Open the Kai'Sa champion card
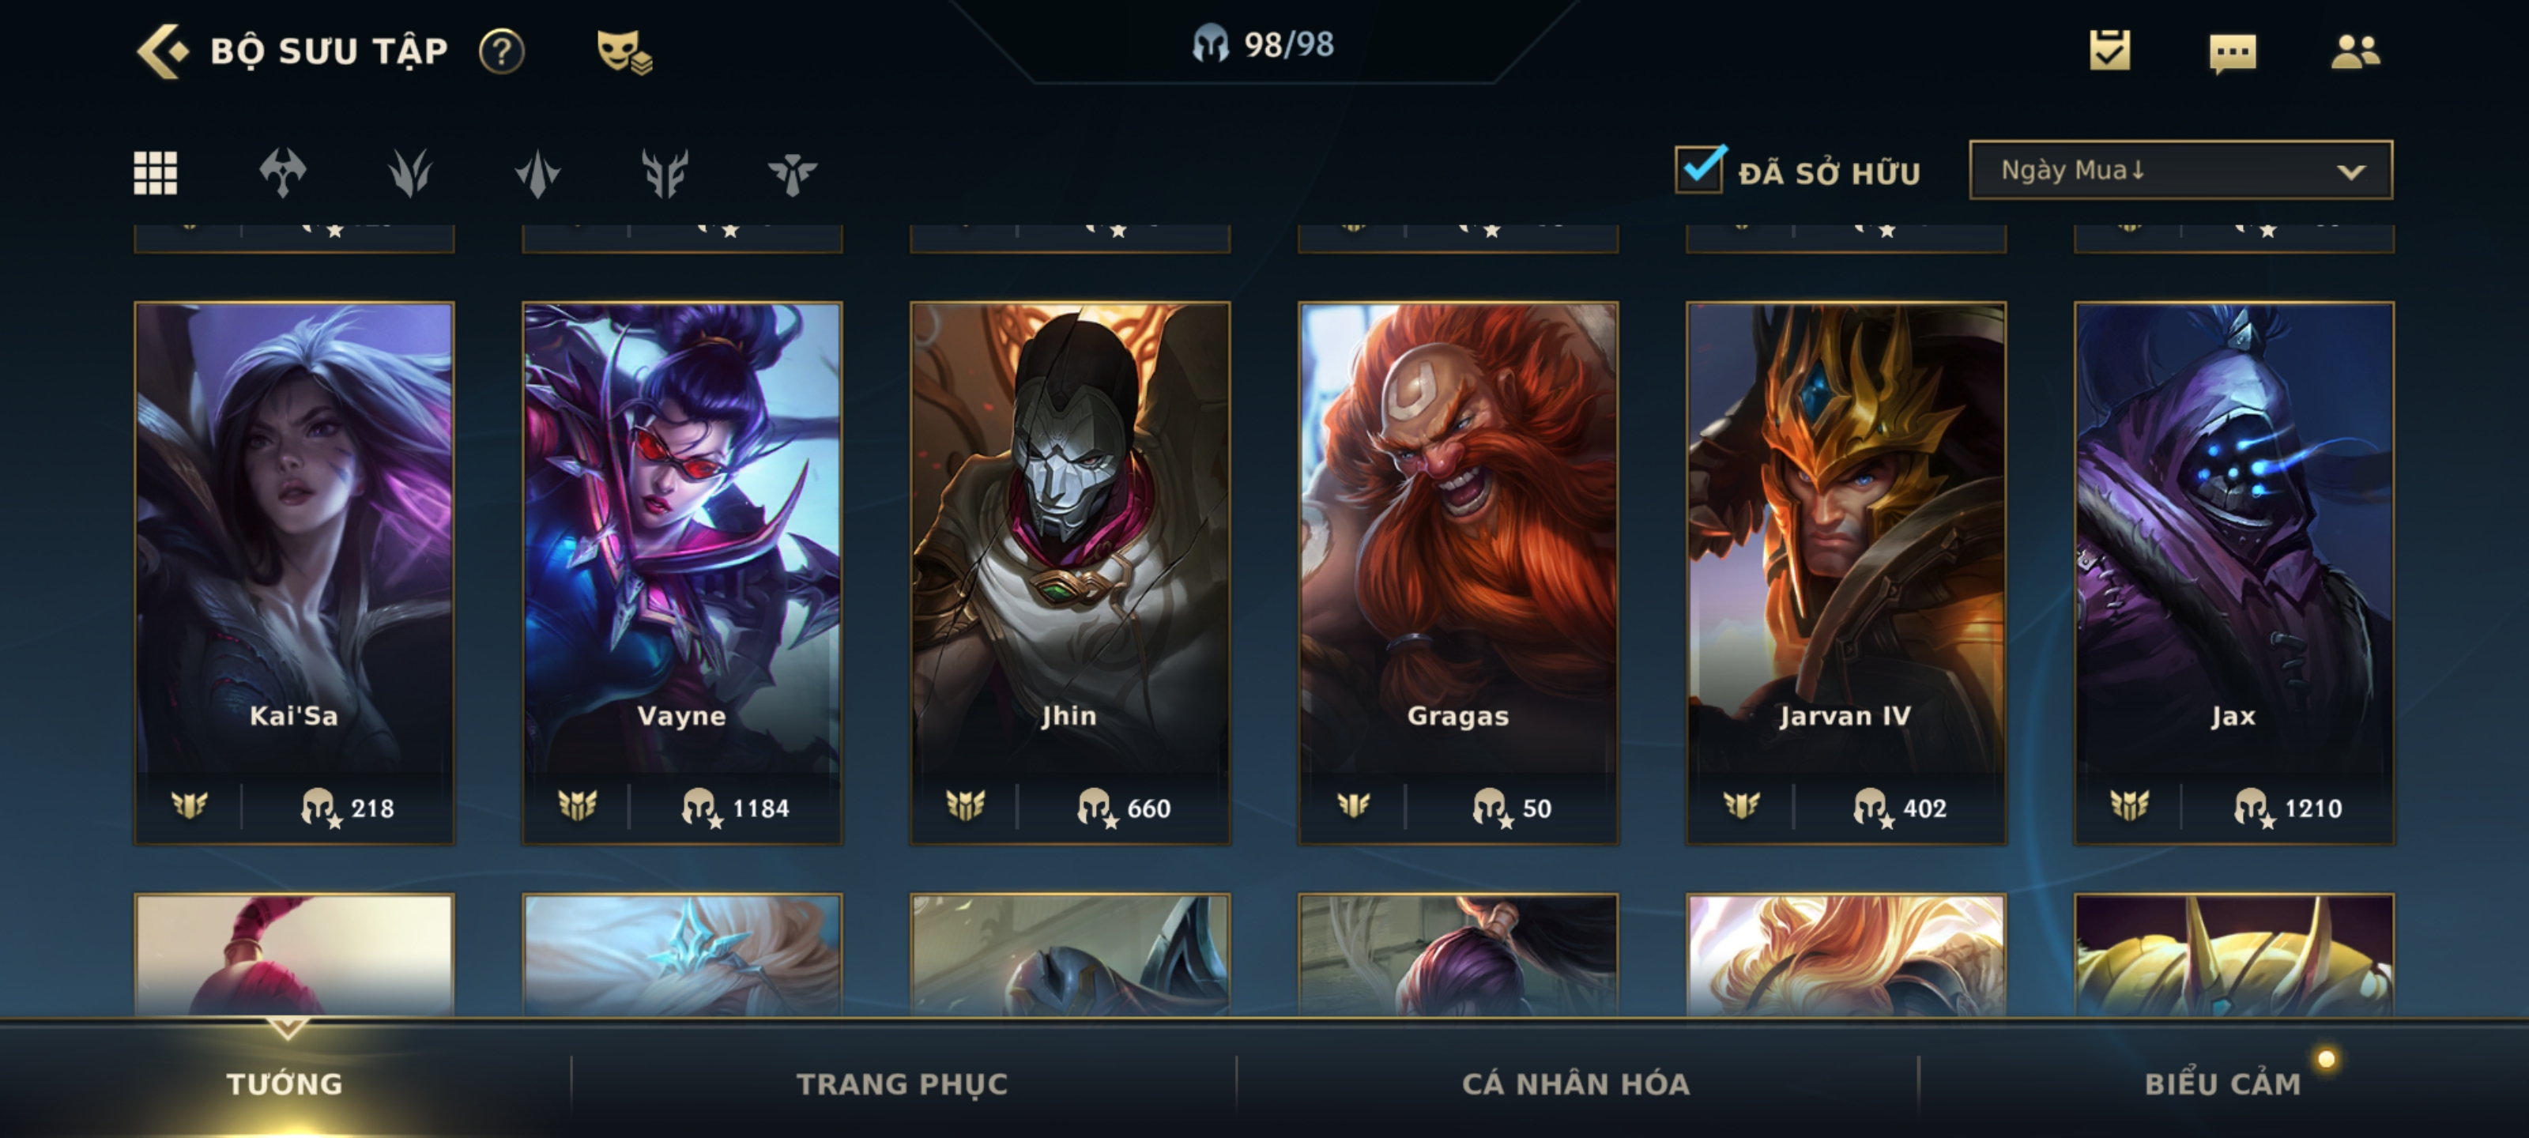 coord(295,572)
